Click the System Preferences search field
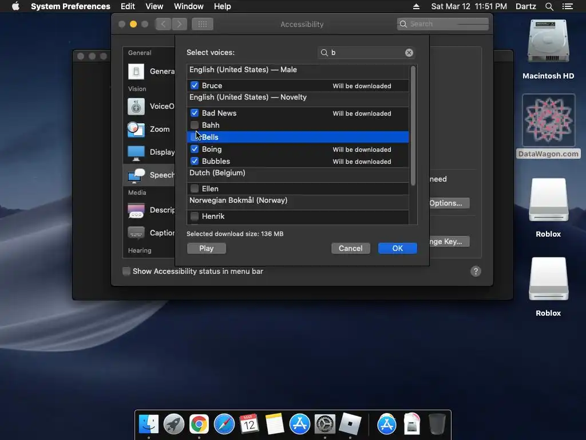Viewport: 586px width, 440px height. pyautogui.click(x=443, y=24)
